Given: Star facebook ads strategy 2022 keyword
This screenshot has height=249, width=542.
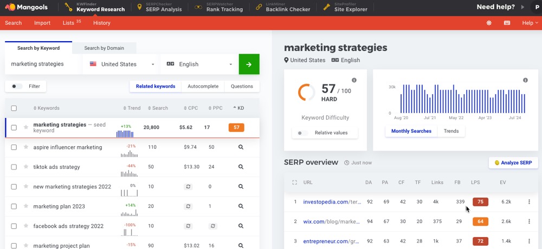Looking at the screenshot, I should 25,226.
